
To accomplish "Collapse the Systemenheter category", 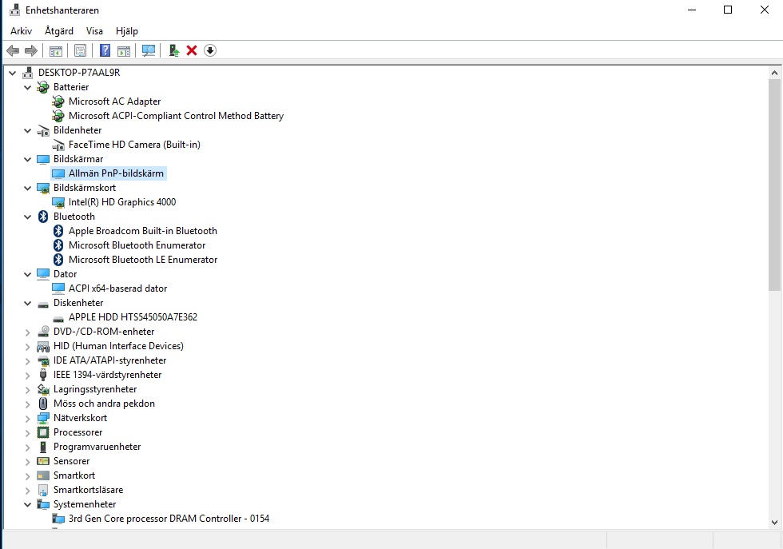I will tap(27, 504).
